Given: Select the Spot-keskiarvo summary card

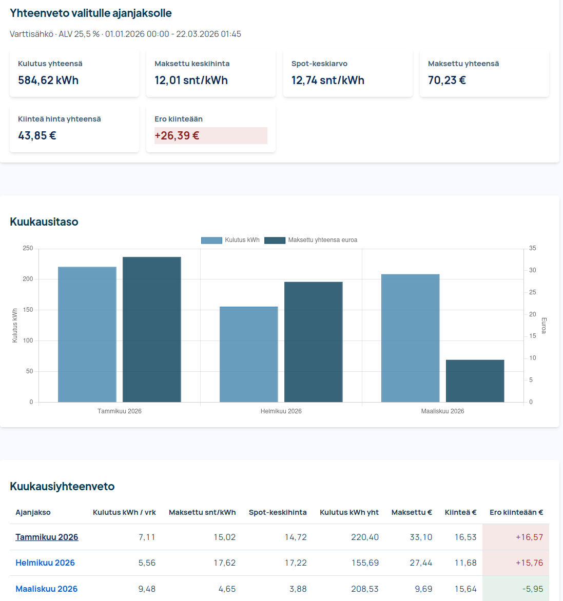Looking at the screenshot, I should tap(347, 73).
